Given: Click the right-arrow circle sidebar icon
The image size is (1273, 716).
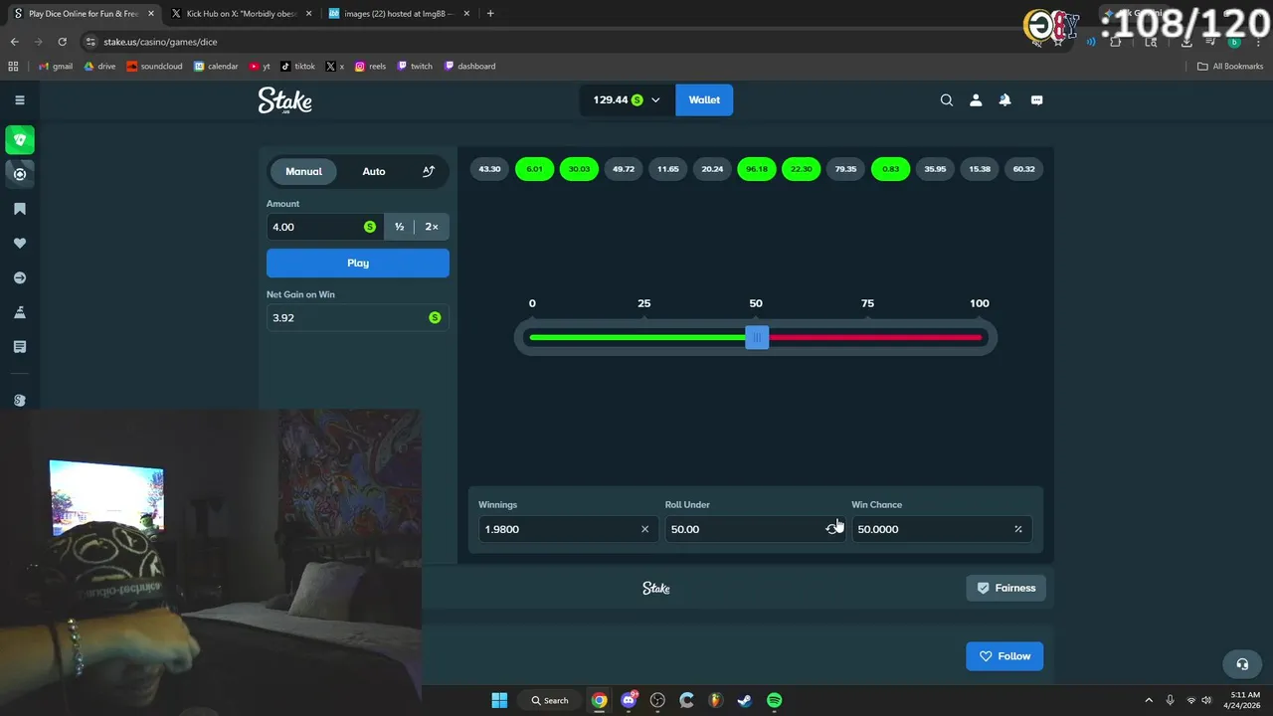Looking at the screenshot, I should tap(20, 277).
